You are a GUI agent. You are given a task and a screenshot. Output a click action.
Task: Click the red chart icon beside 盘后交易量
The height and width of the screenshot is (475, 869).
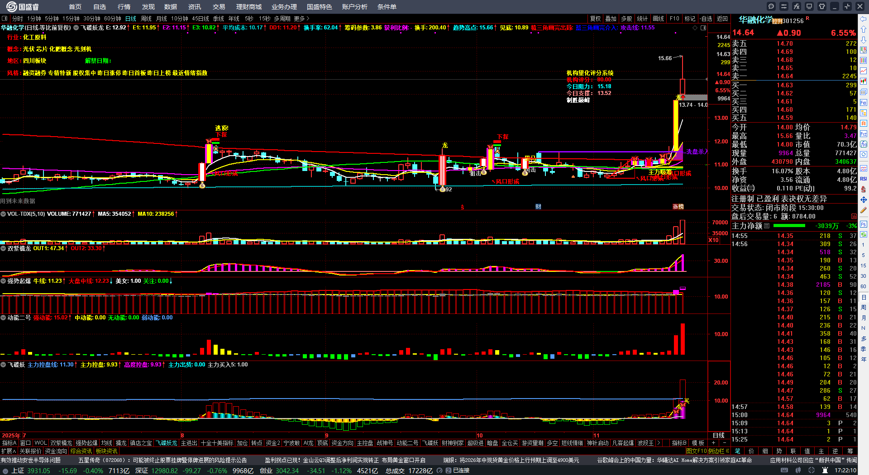854,216
